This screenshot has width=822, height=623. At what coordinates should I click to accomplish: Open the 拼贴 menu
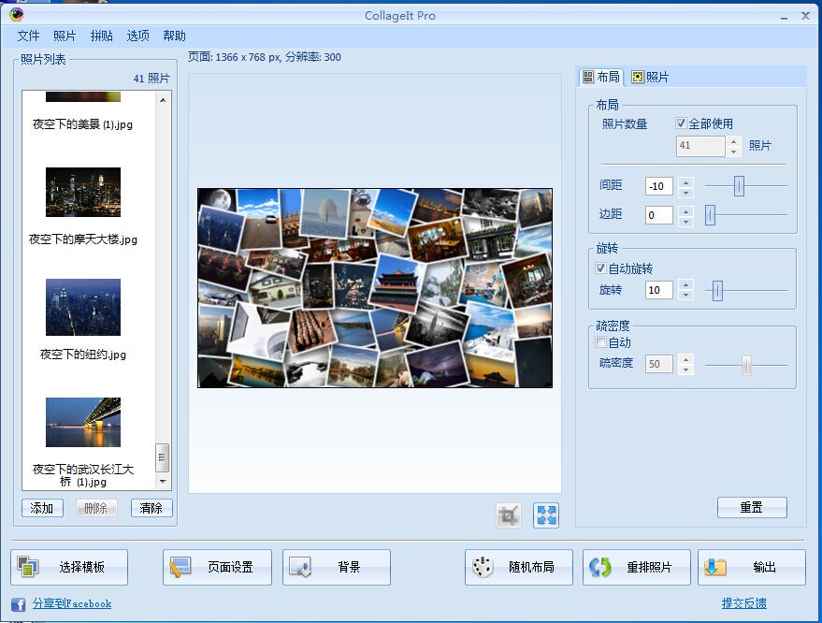101,36
